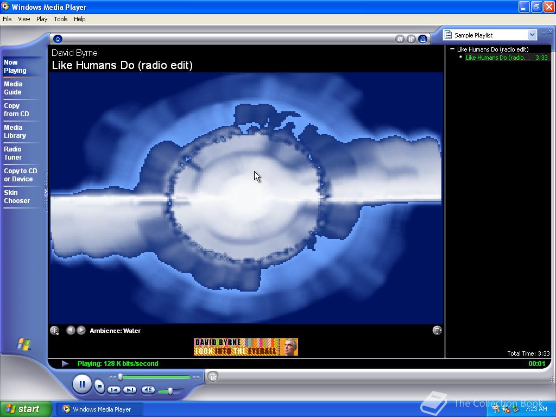Click the 00:01 elapsed time display
Viewport: 556px width, 417px height.
click(536, 363)
